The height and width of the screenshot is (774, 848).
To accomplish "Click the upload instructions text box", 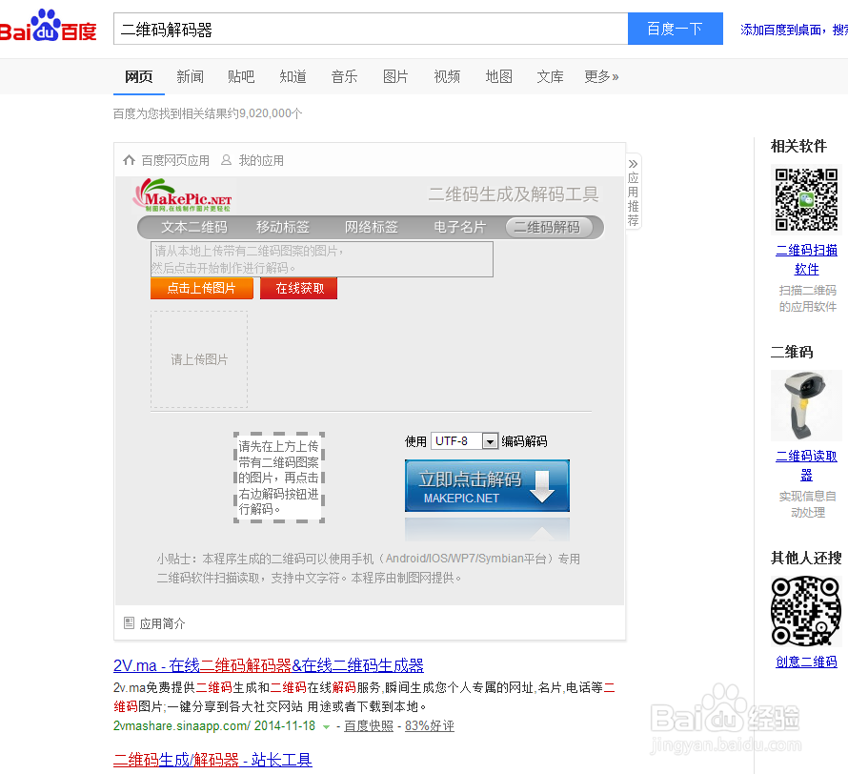I will [x=322, y=259].
